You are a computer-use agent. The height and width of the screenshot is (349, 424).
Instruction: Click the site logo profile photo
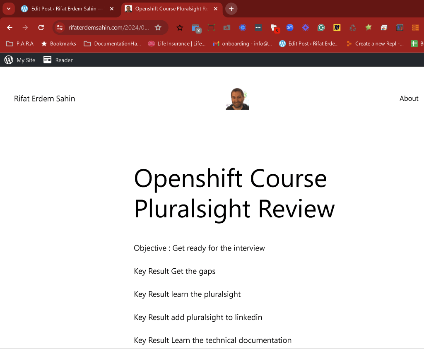(x=237, y=99)
